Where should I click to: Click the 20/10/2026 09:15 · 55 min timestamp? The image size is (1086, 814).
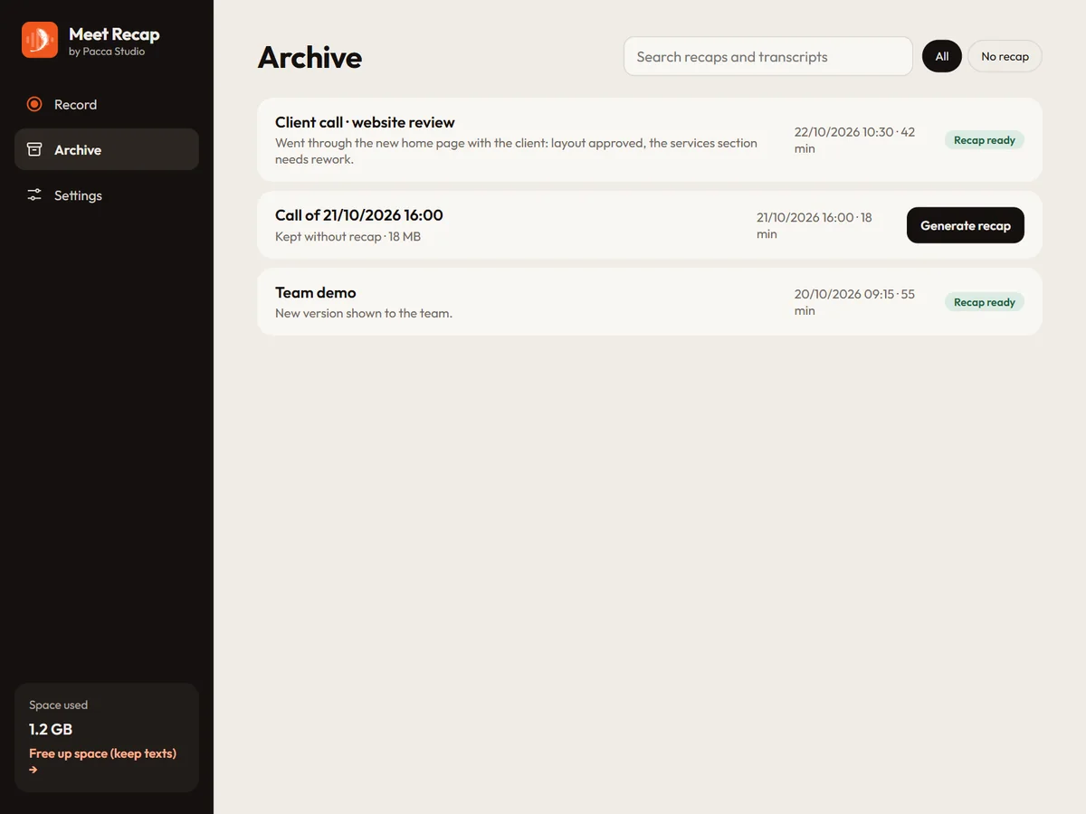coord(854,302)
